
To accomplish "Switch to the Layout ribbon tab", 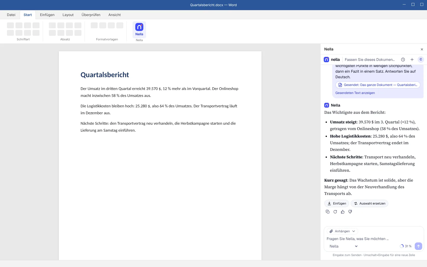I will [68, 15].
